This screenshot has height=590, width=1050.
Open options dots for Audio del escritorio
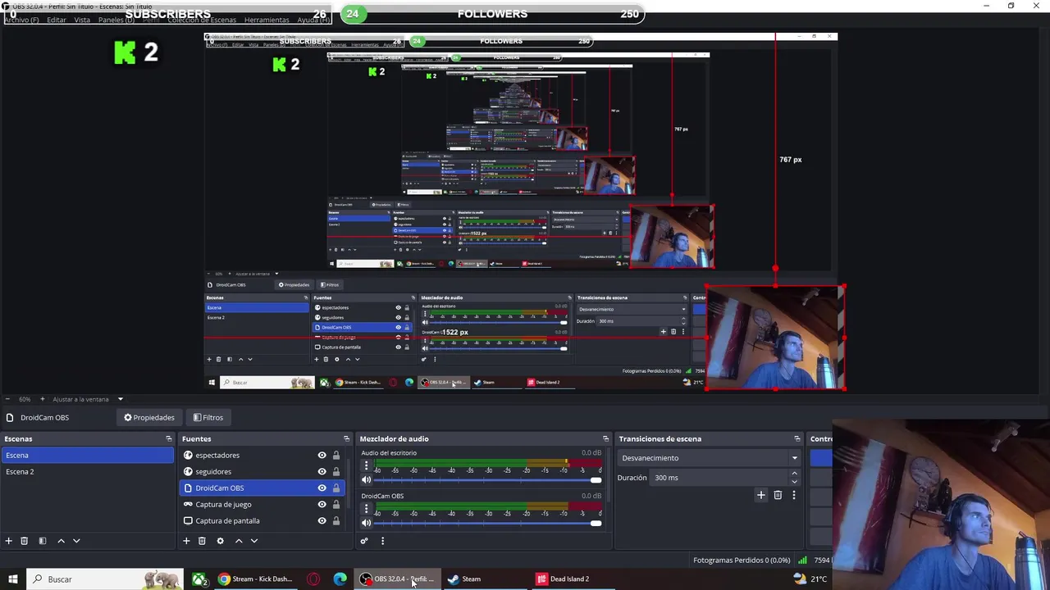point(367,465)
